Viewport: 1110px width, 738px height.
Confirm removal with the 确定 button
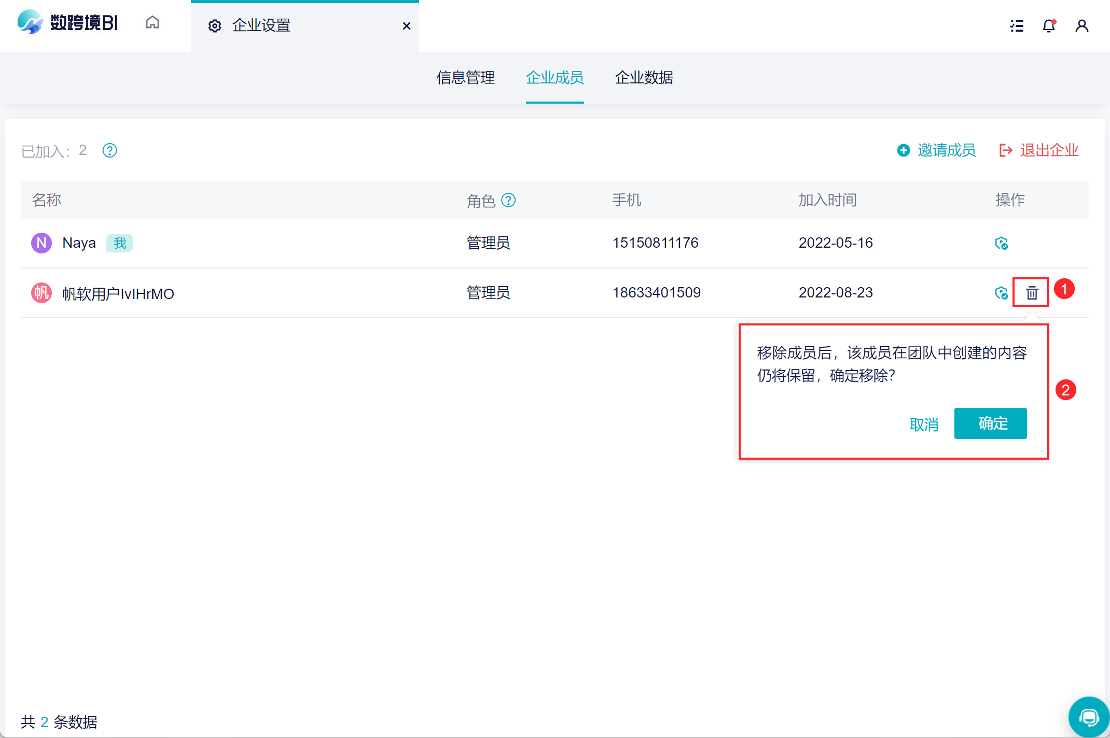pos(990,423)
